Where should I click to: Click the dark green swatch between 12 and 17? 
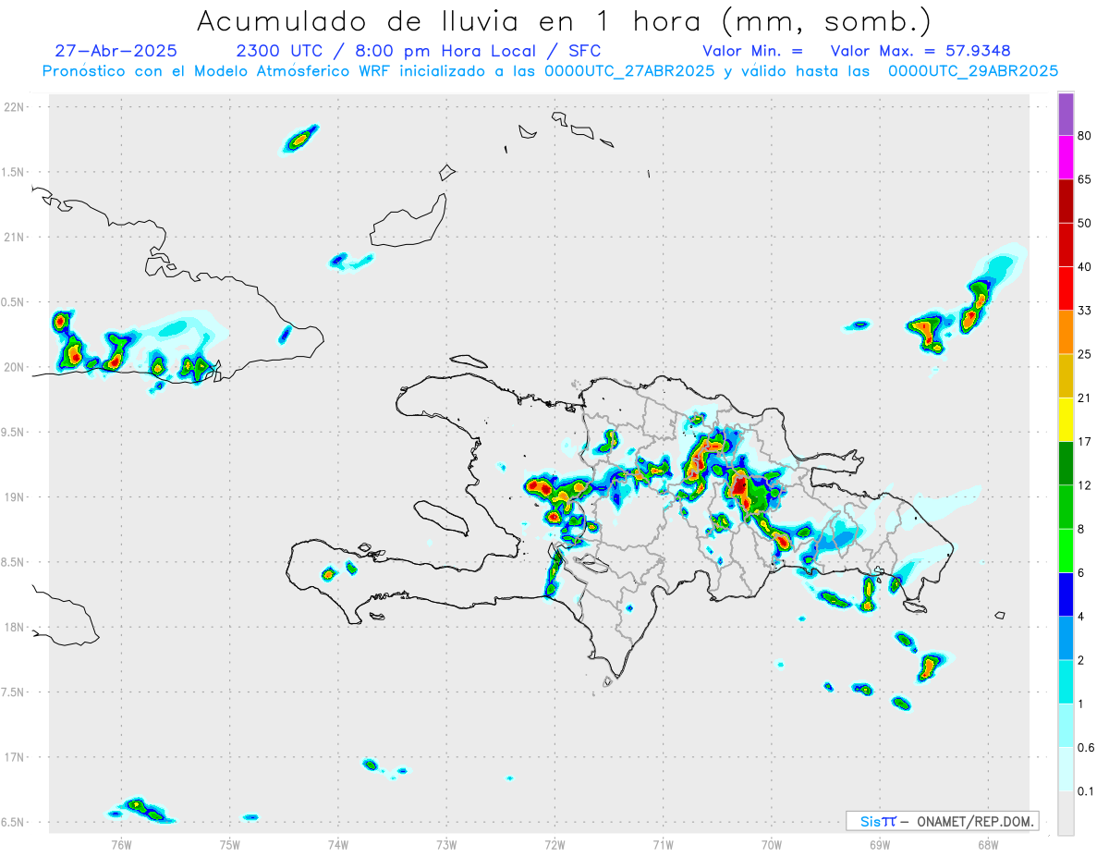coord(1066,463)
